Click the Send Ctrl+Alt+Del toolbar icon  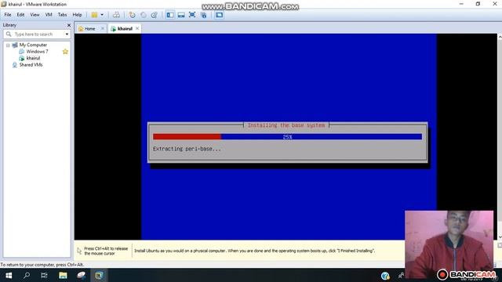116,15
